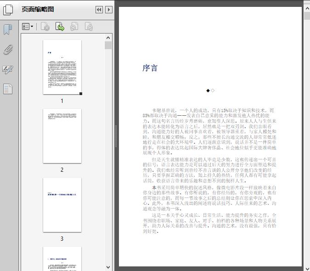Click paragraph starting with 这是一本关于心灵成长
The image size is (310, 271).
tap(209, 223)
